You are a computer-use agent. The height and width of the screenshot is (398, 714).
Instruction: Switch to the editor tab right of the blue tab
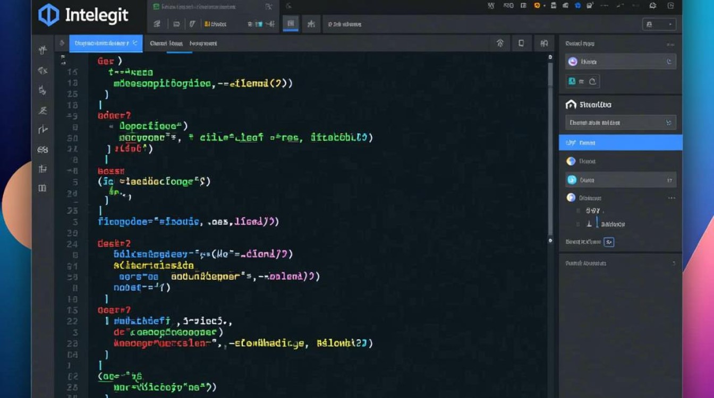(166, 44)
